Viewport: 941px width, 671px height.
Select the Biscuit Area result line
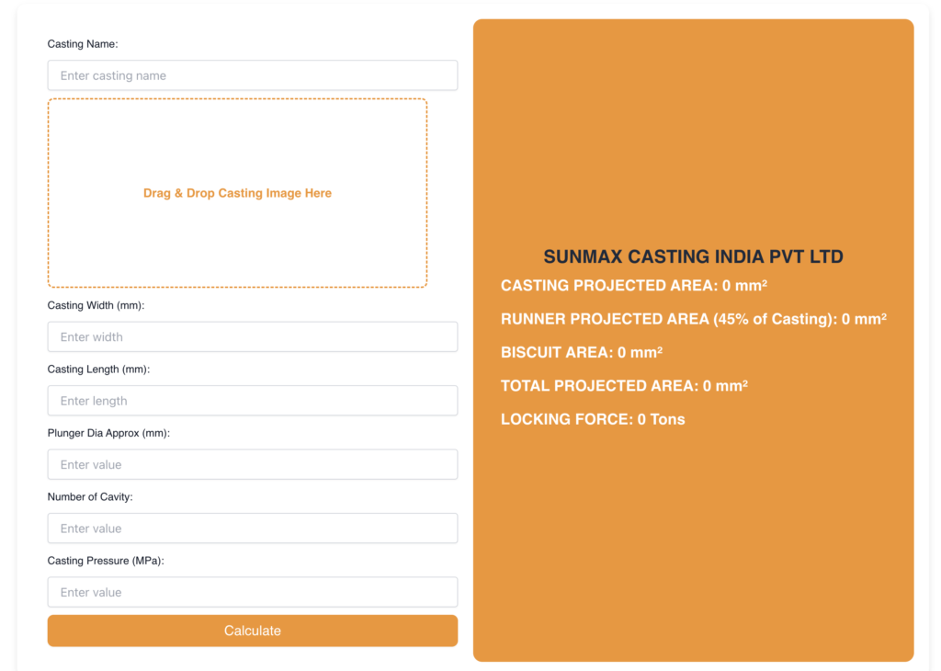coord(581,352)
